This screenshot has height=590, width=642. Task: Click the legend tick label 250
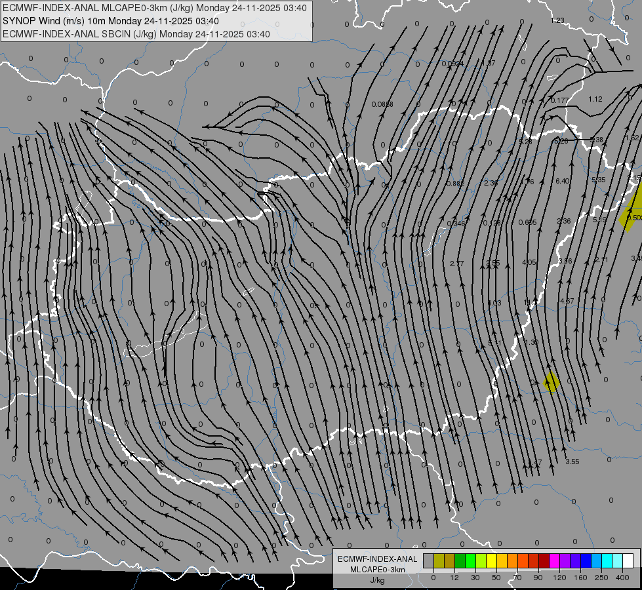click(601, 578)
